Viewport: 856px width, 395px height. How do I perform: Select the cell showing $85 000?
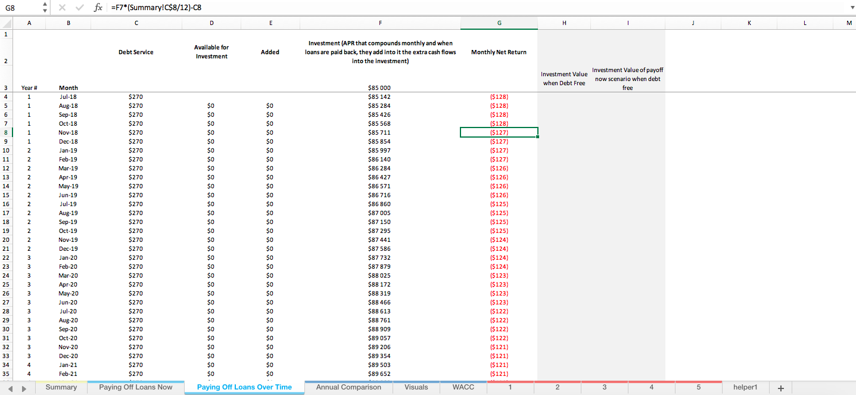click(x=380, y=88)
